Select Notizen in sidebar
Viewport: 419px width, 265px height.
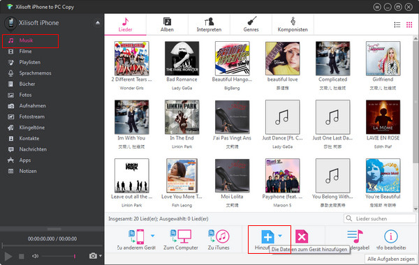pos(28,172)
